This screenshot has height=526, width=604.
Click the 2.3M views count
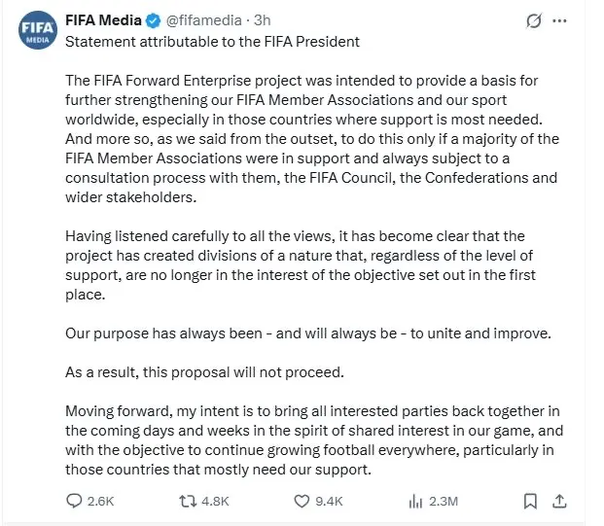(444, 502)
